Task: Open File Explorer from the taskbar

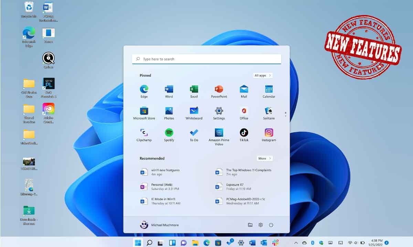Action: click(x=195, y=243)
